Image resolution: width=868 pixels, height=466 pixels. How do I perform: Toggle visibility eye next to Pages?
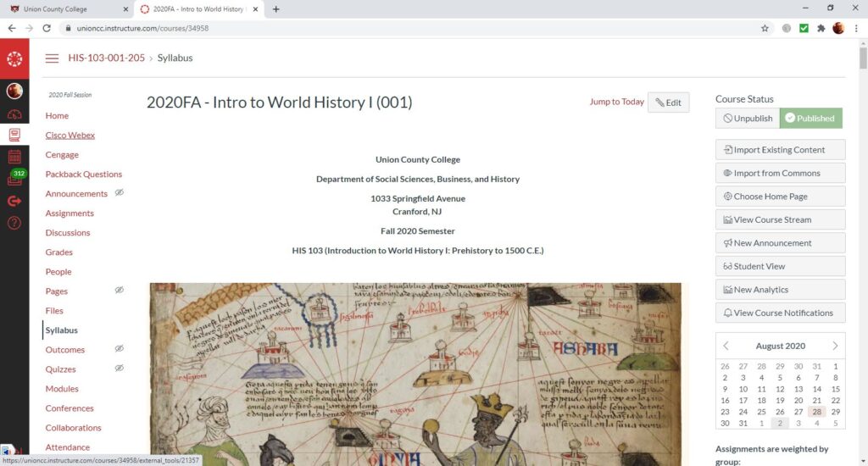coord(120,291)
